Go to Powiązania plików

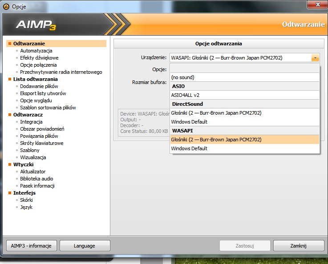click(39, 136)
